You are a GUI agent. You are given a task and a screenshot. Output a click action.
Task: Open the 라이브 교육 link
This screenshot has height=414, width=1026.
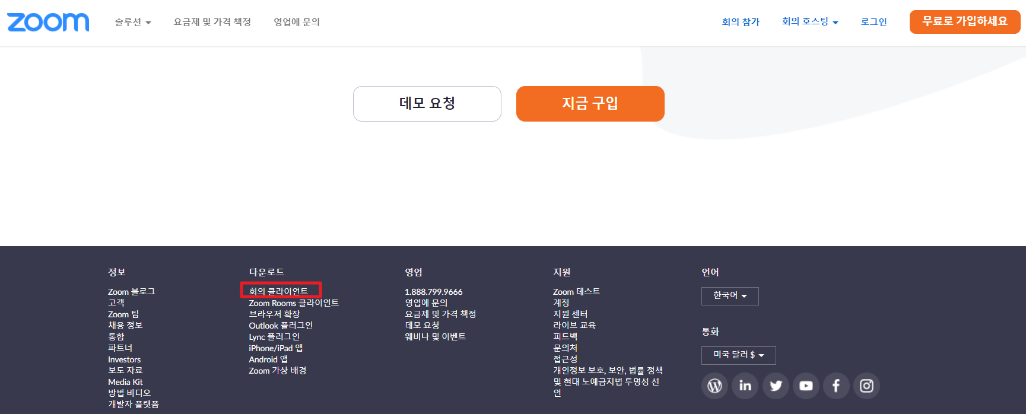(x=574, y=325)
